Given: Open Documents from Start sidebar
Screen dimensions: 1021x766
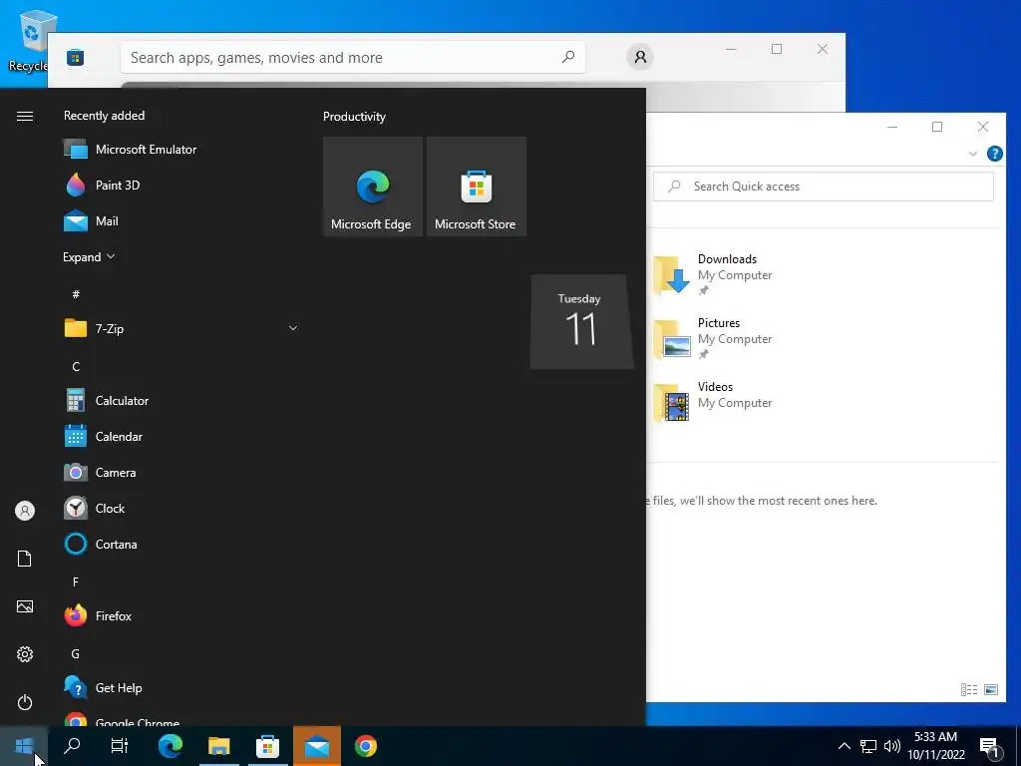Looking at the screenshot, I should coord(25,559).
